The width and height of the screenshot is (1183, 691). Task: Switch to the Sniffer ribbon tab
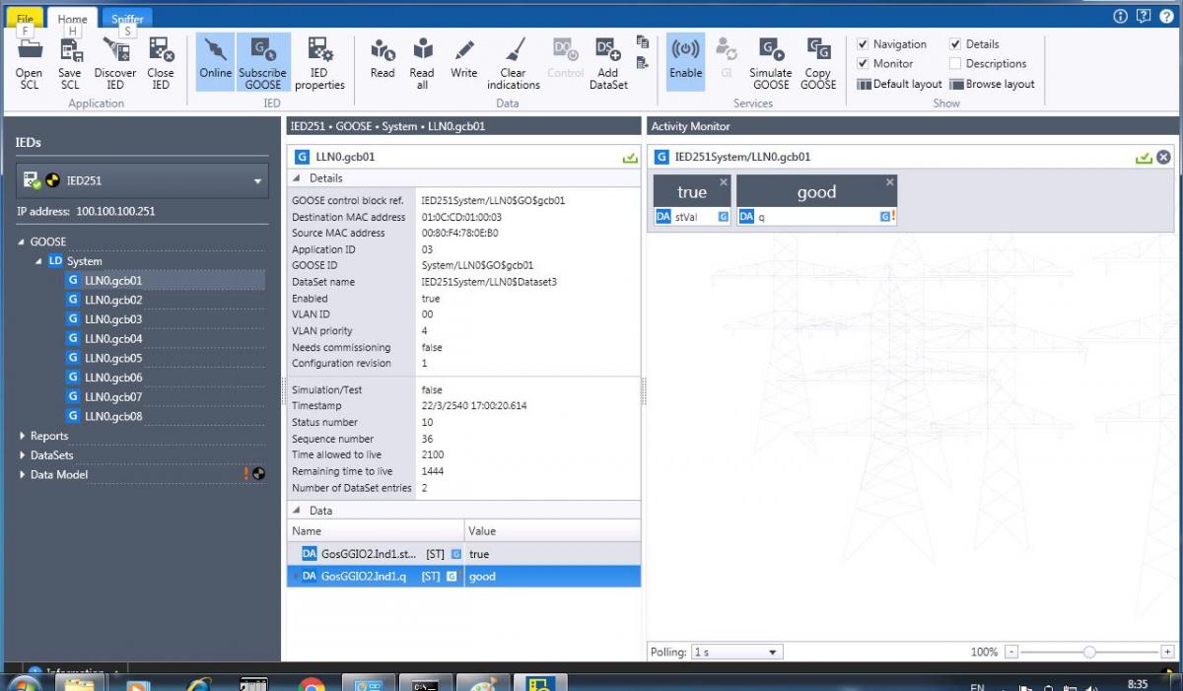pyautogui.click(x=127, y=18)
